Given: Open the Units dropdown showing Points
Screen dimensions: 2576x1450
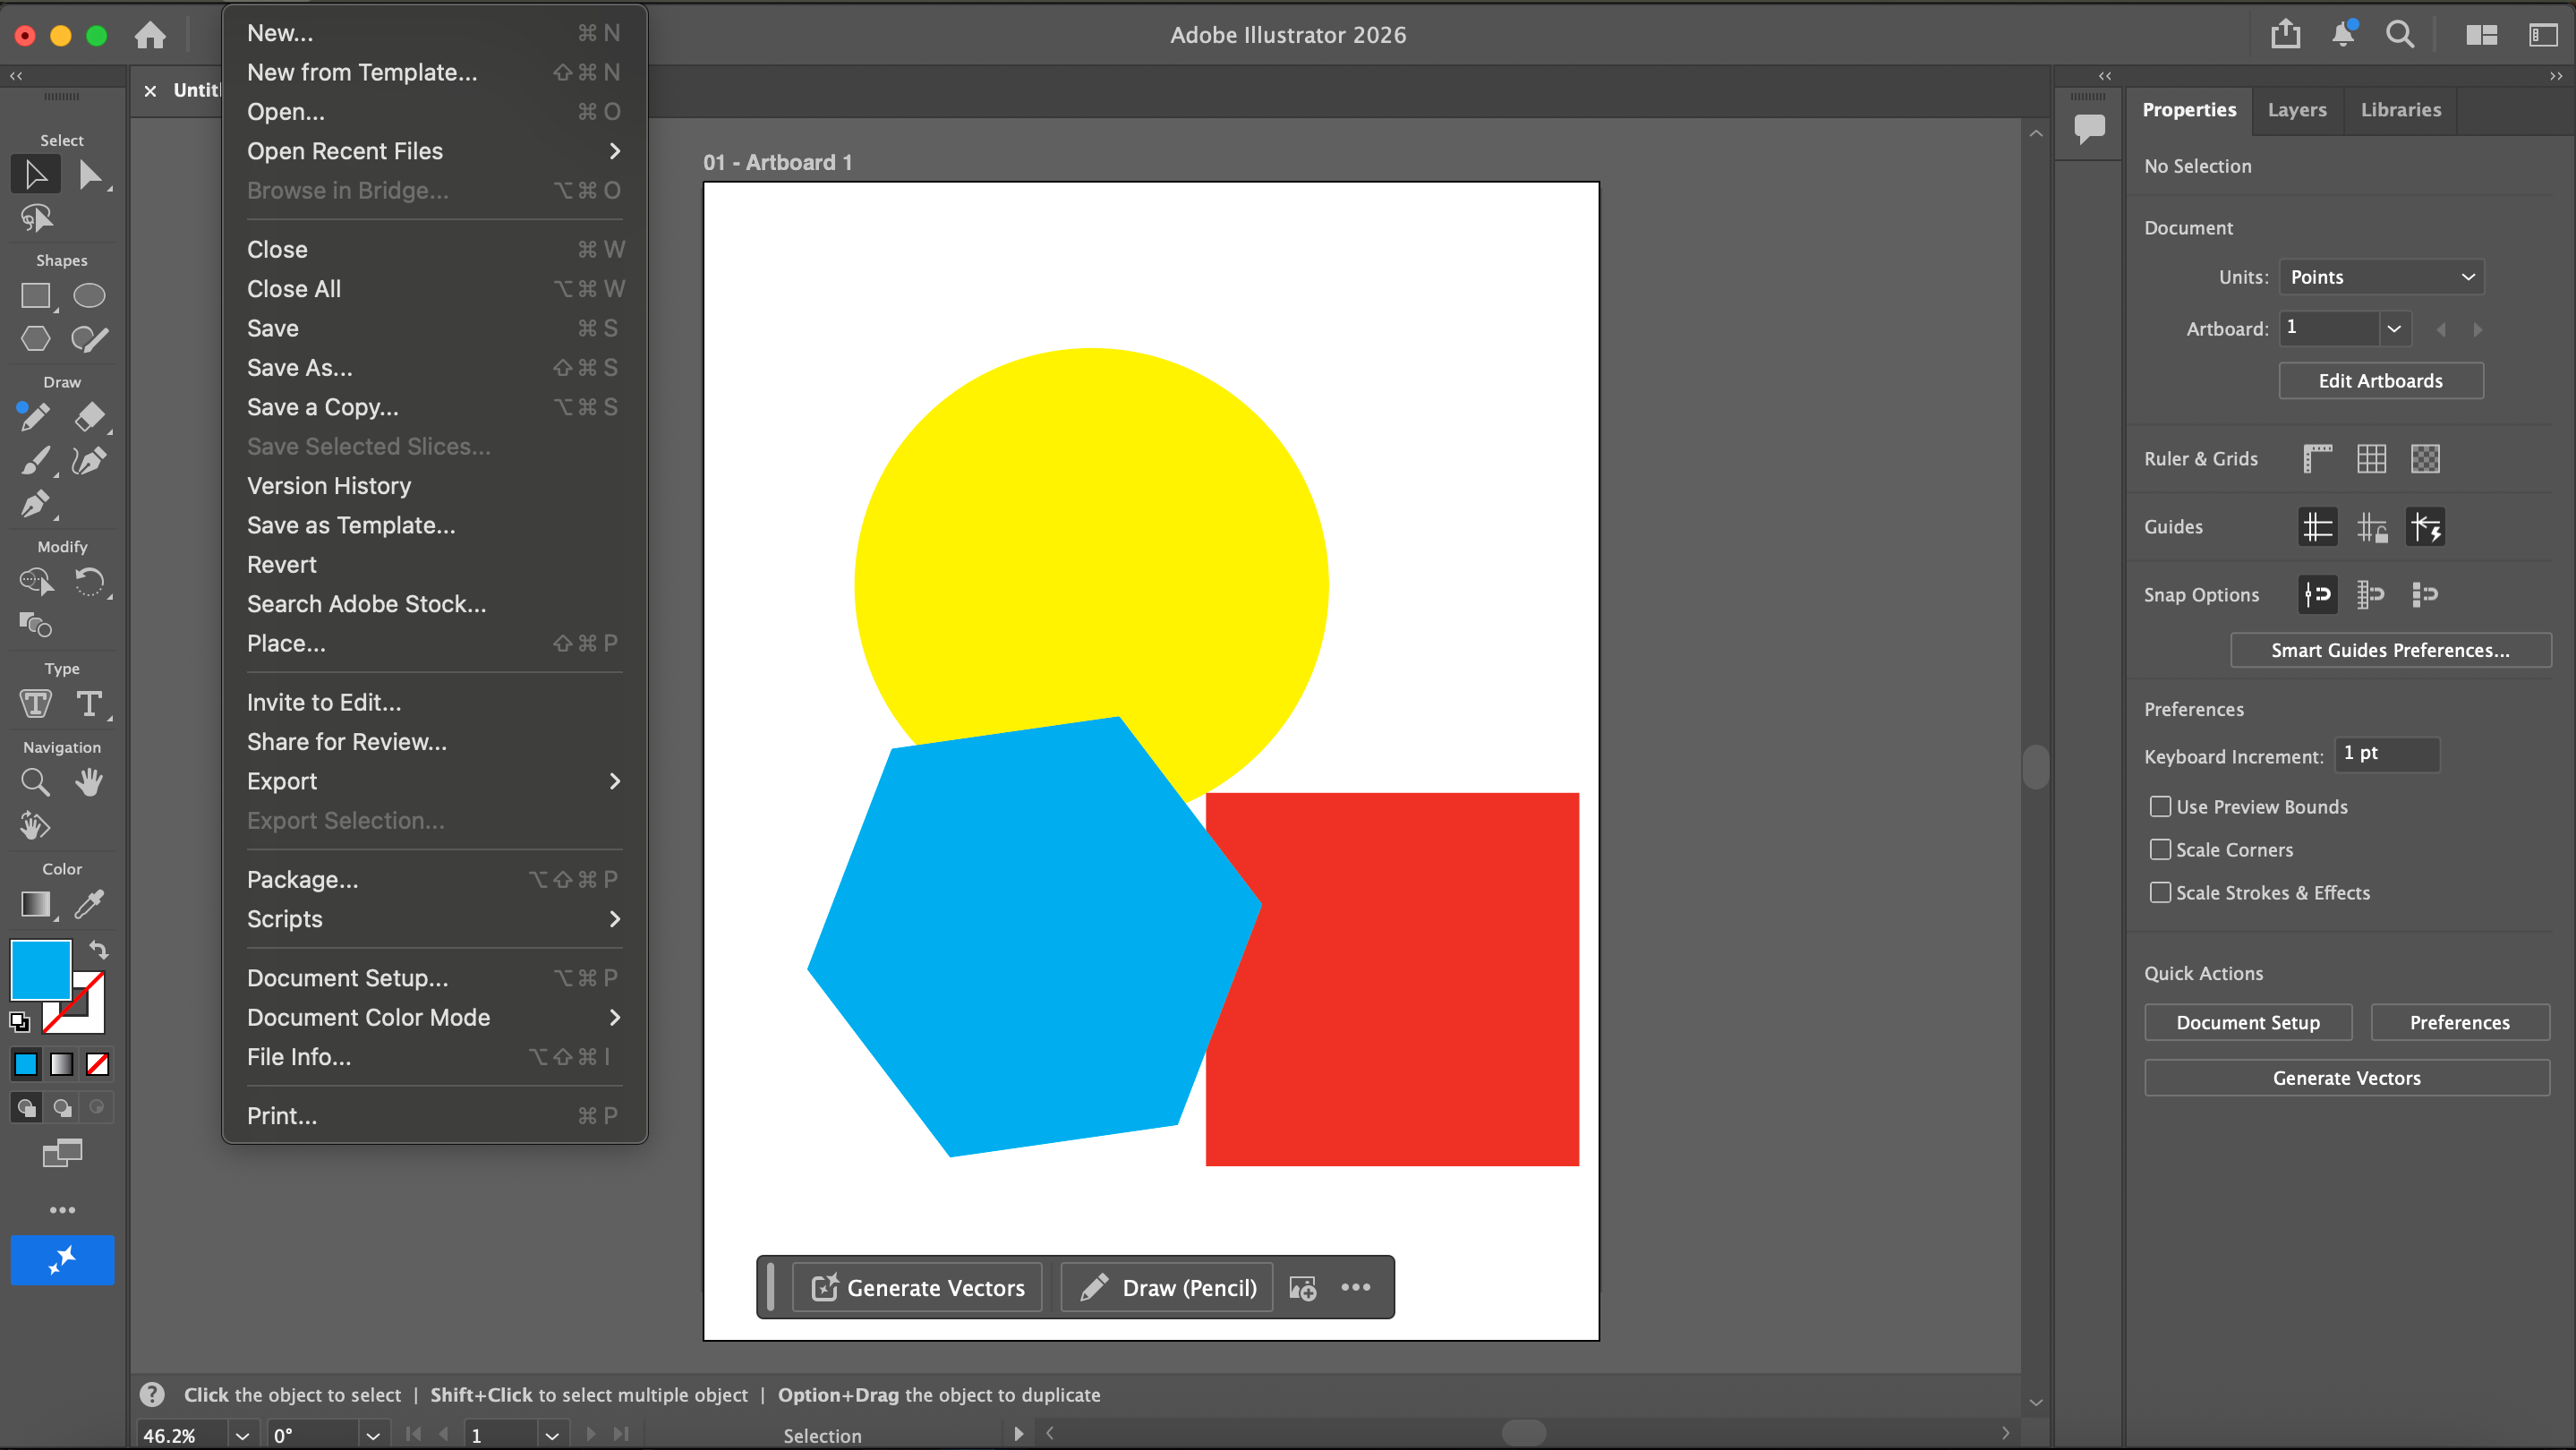Looking at the screenshot, I should (2381, 277).
